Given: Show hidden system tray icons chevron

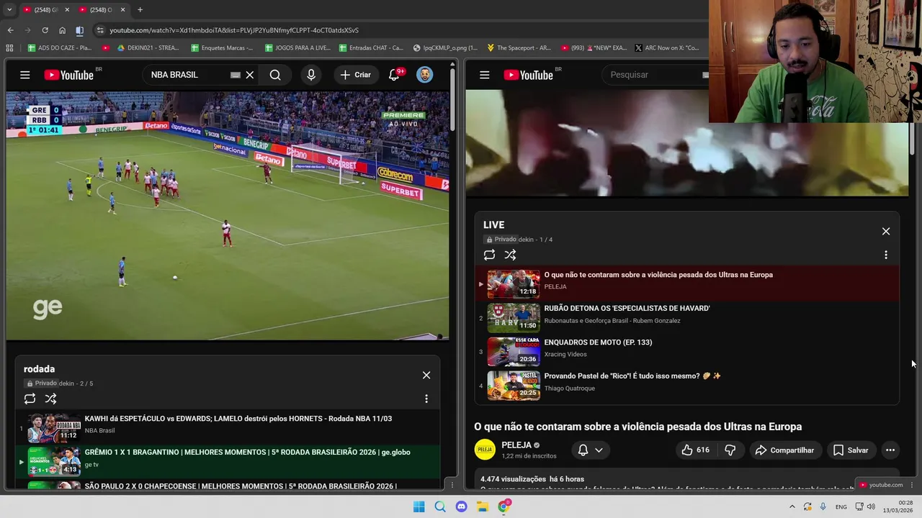Looking at the screenshot, I should [792, 506].
